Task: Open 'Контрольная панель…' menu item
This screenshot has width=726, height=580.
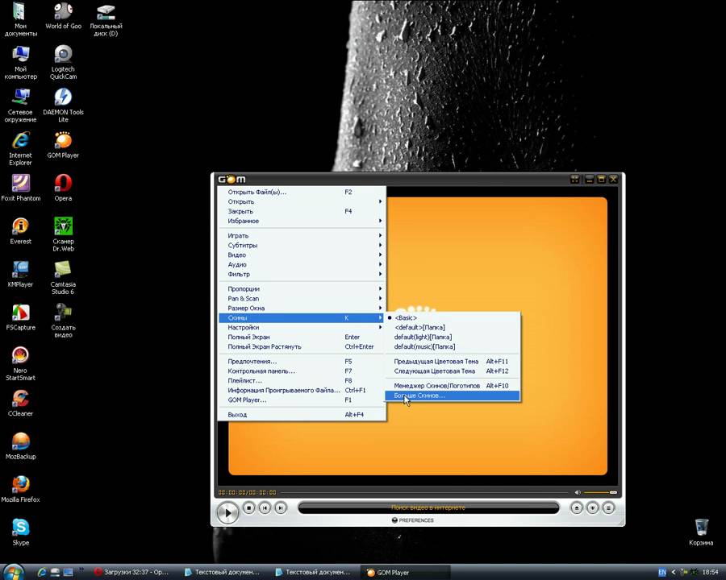Action: click(302, 371)
